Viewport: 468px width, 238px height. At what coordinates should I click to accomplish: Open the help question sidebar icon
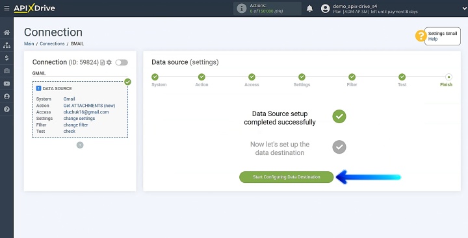6,110
